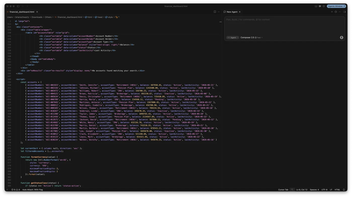Close the financial_dashboard.html editor tab
Viewport: 352px width, 197px height.
tap(37, 12)
